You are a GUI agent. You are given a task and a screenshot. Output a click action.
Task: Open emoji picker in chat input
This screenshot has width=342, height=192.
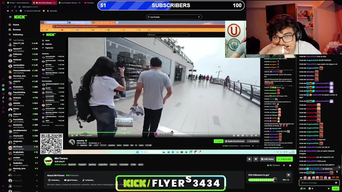click(x=336, y=183)
